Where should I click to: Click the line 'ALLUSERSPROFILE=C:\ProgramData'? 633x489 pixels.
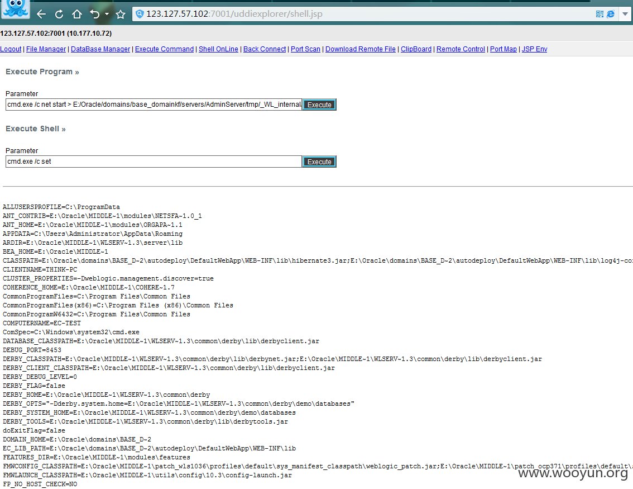point(61,207)
